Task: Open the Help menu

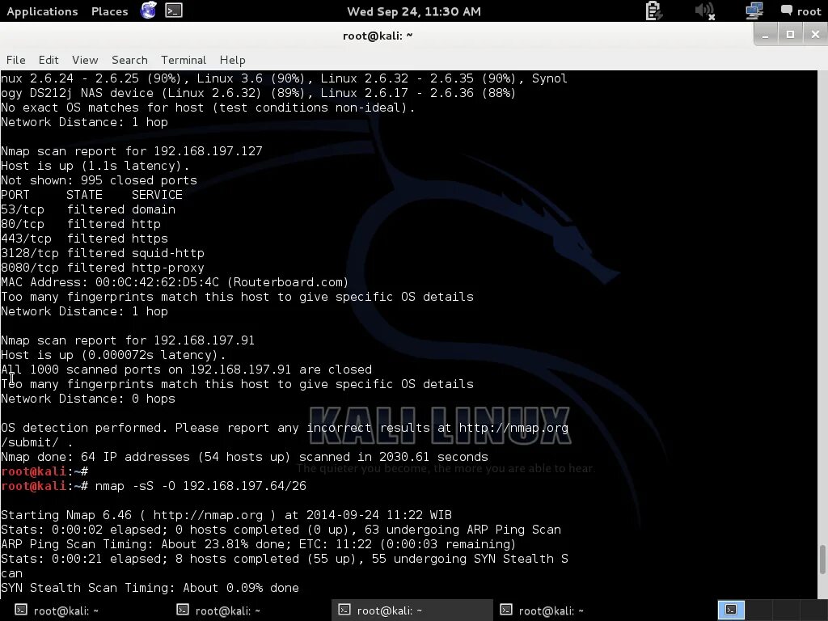Action: tap(232, 60)
